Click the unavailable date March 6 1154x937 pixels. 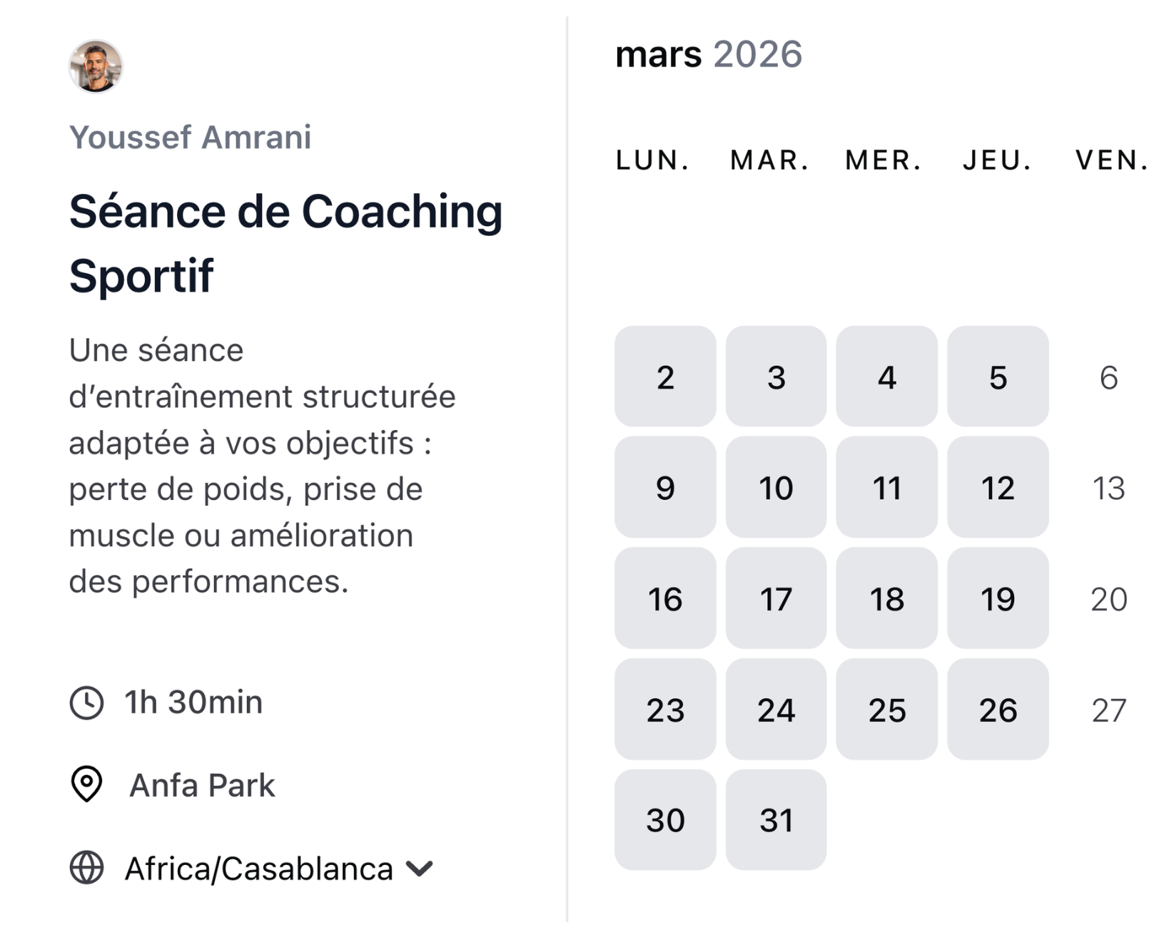point(1108,379)
